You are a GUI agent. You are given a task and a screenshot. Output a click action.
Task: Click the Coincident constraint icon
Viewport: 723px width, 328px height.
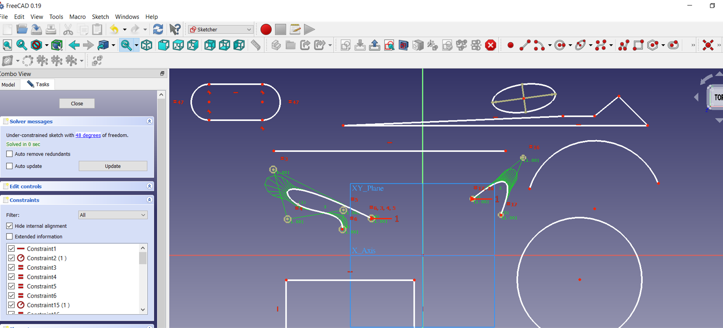[708, 45]
